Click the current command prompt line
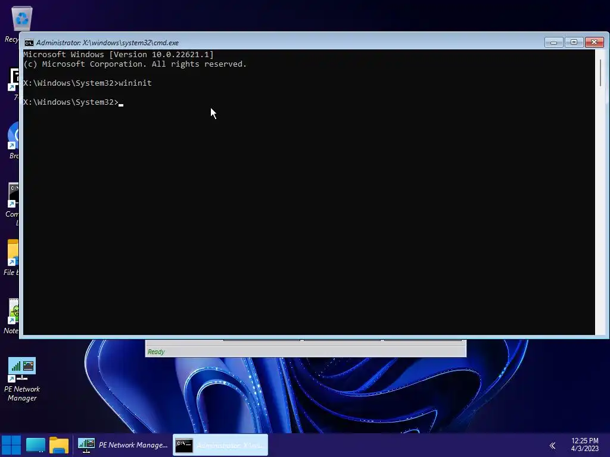610x457 pixels. pos(73,102)
